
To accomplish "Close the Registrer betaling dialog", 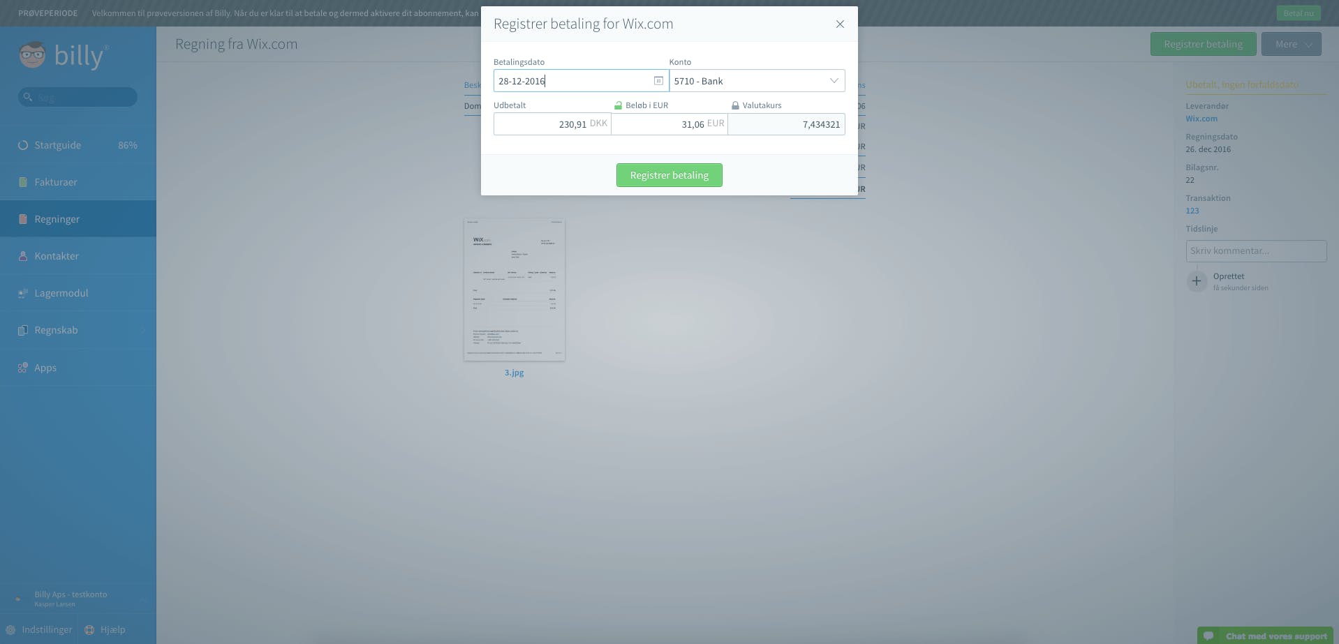I will (x=840, y=24).
